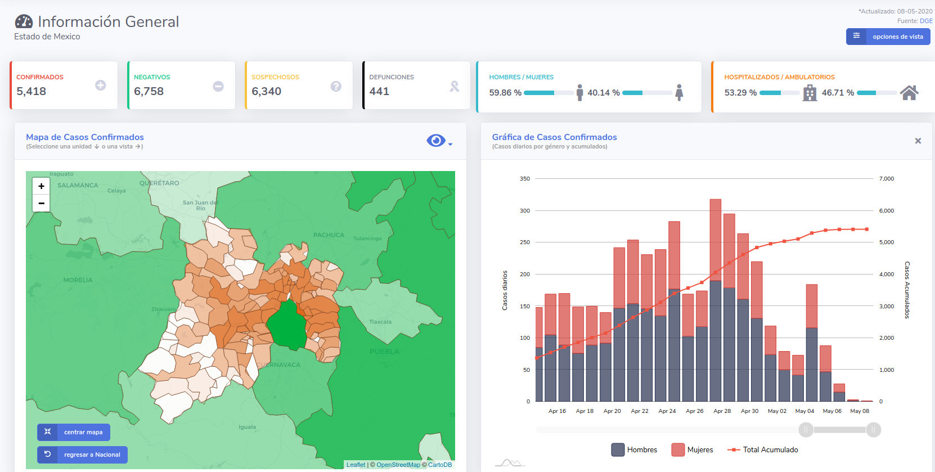
Task: Close the Gráfica de Casos Confirmados panel
Action: coord(918,141)
